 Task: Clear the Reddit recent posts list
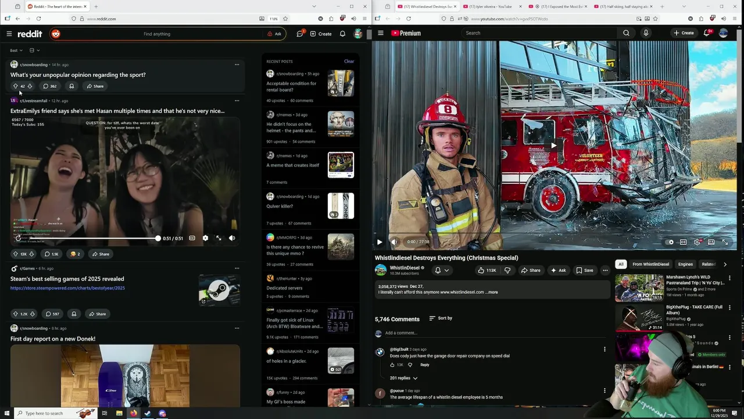click(349, 61)
